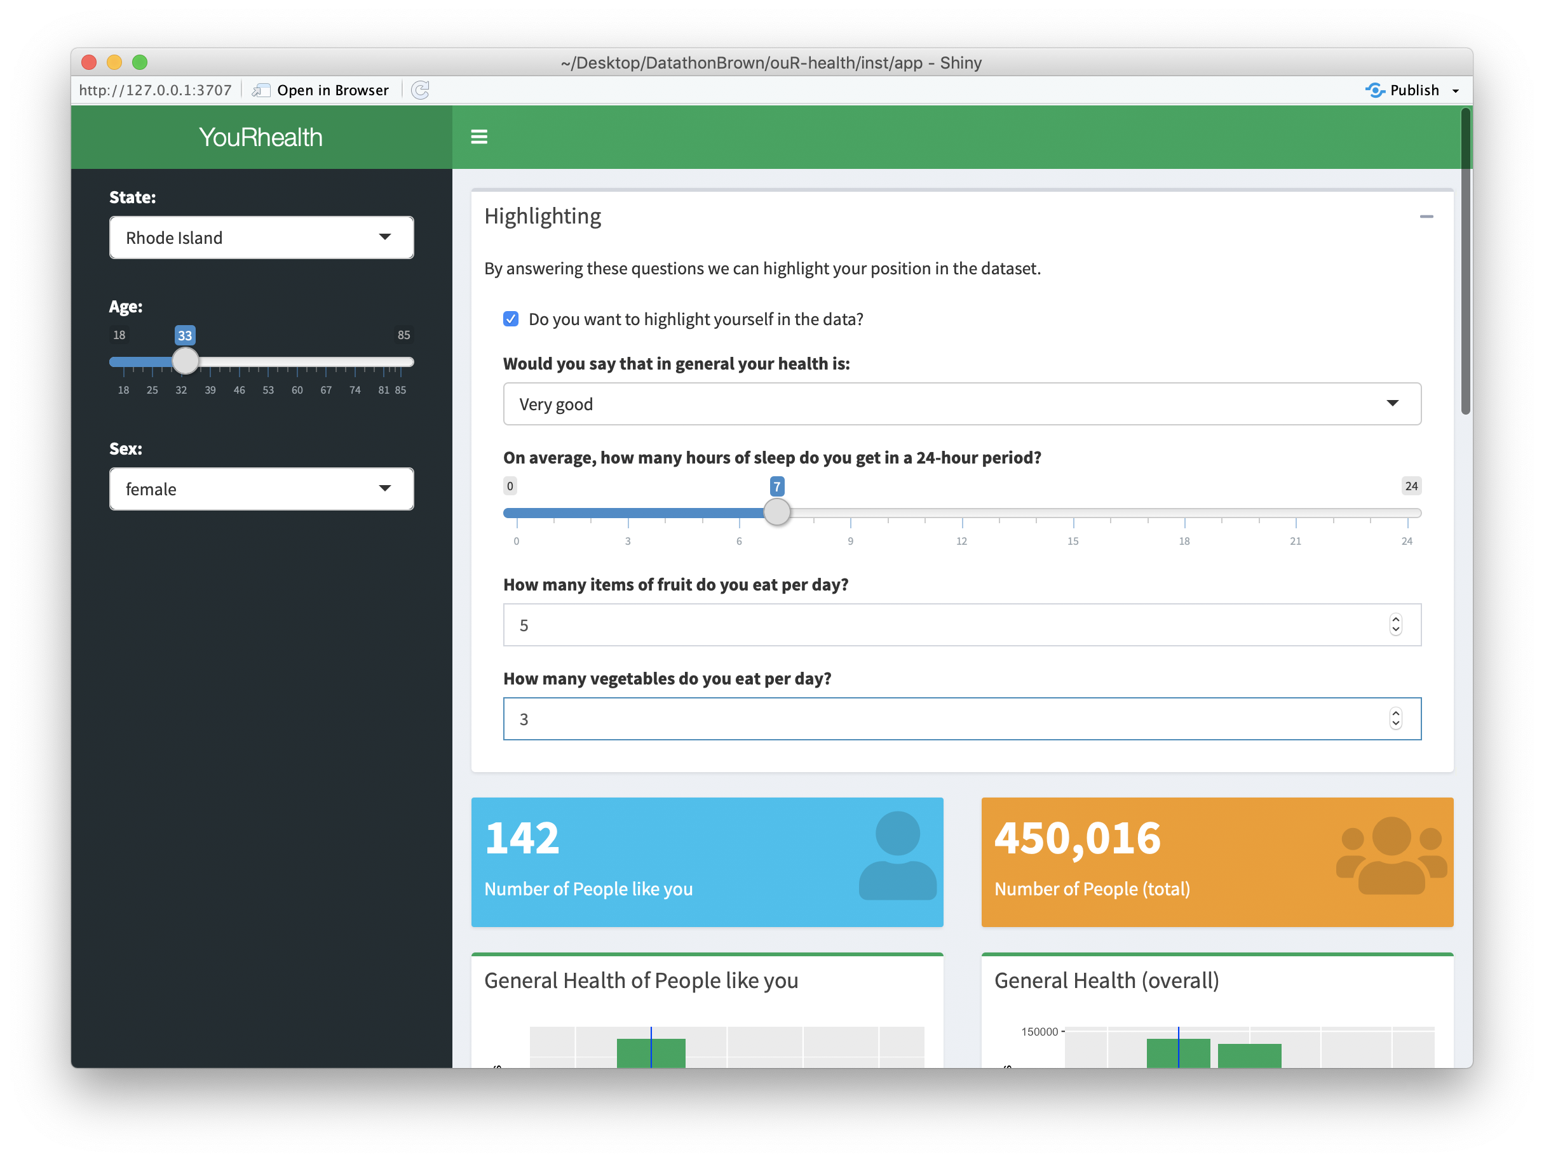Screen dimensions: 1544x1162
Task: Open the State dropdown showing Rhode Island
Action: 261,238
